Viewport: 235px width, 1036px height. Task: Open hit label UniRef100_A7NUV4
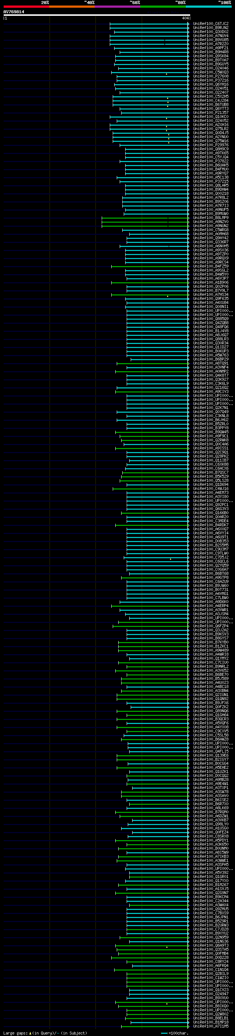tap(210, 36)
